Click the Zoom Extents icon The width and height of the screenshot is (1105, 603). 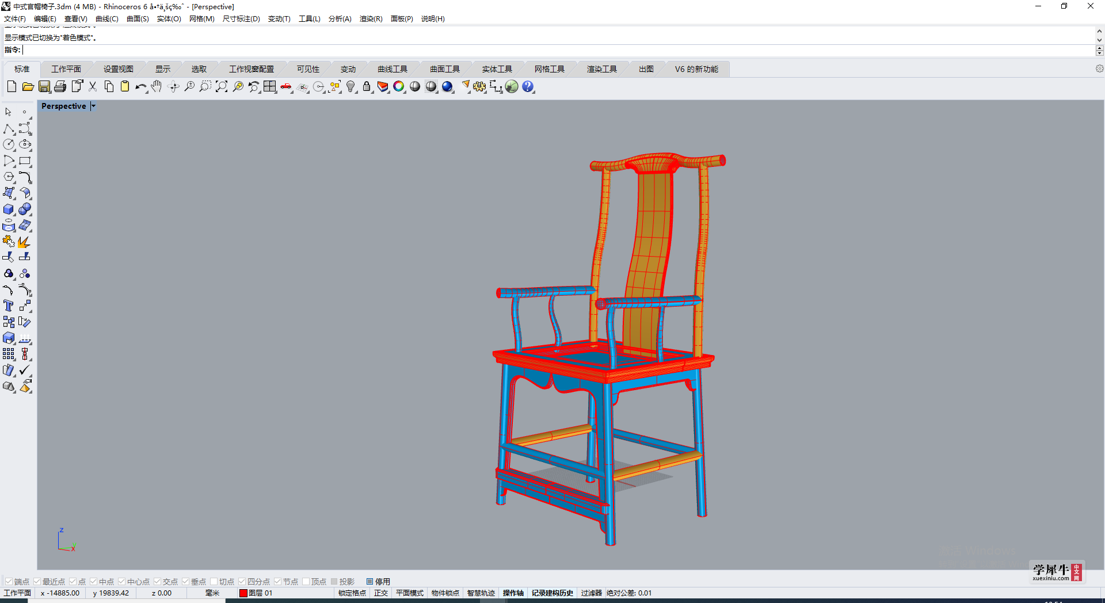[x=222, y=87]
